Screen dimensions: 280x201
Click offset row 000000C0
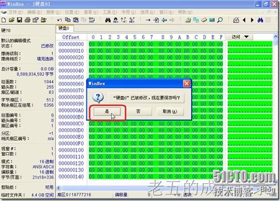tap(71, 124)
